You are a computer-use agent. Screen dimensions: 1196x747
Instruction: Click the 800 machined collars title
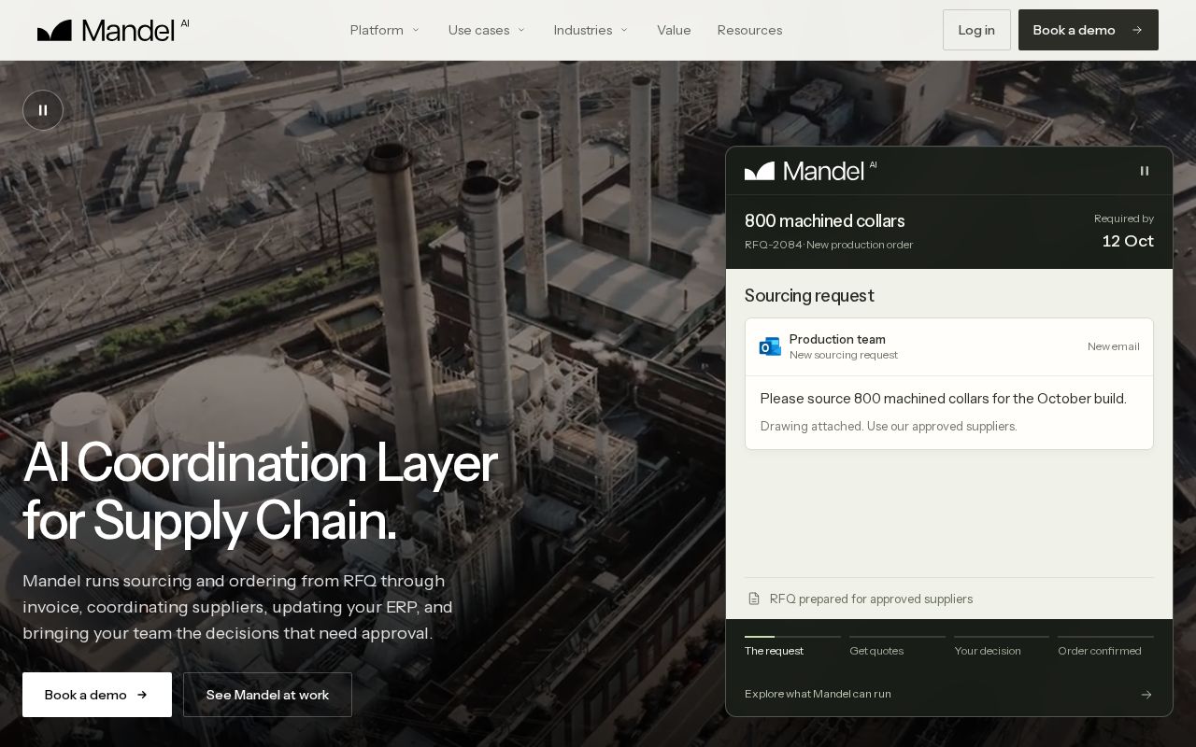825,221
